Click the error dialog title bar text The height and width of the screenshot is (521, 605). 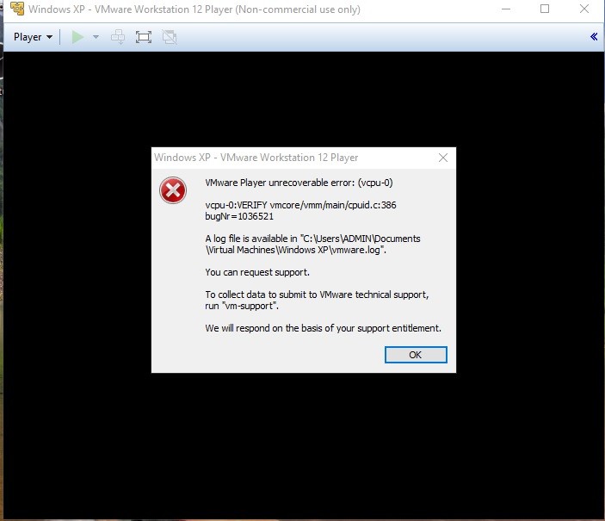coord(256,158)
